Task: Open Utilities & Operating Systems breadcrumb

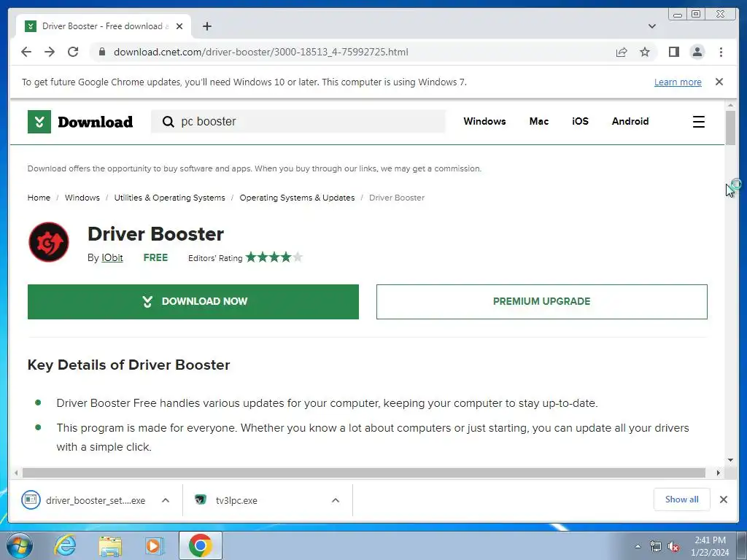Action: [x=169, y=198]
